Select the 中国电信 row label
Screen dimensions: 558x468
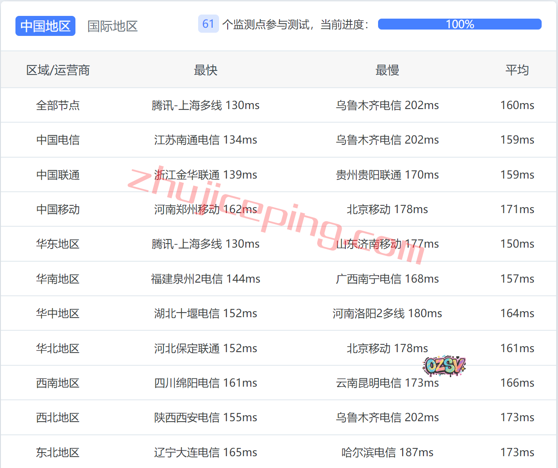58,140
